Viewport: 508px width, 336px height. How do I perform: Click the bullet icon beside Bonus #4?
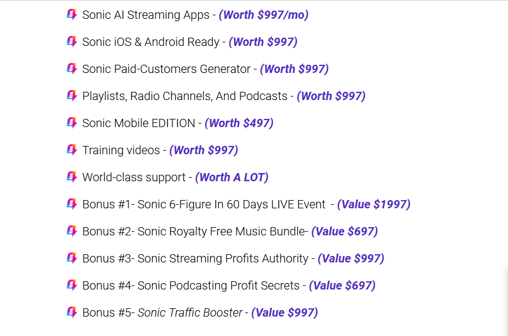click(x=72, y=285)
